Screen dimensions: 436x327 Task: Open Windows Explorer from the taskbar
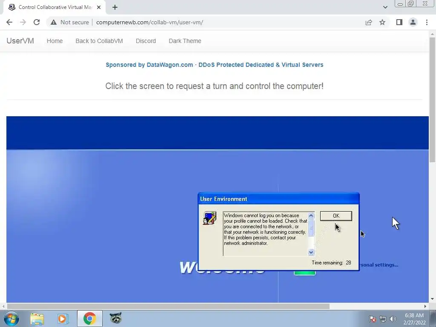click(37, 318)
